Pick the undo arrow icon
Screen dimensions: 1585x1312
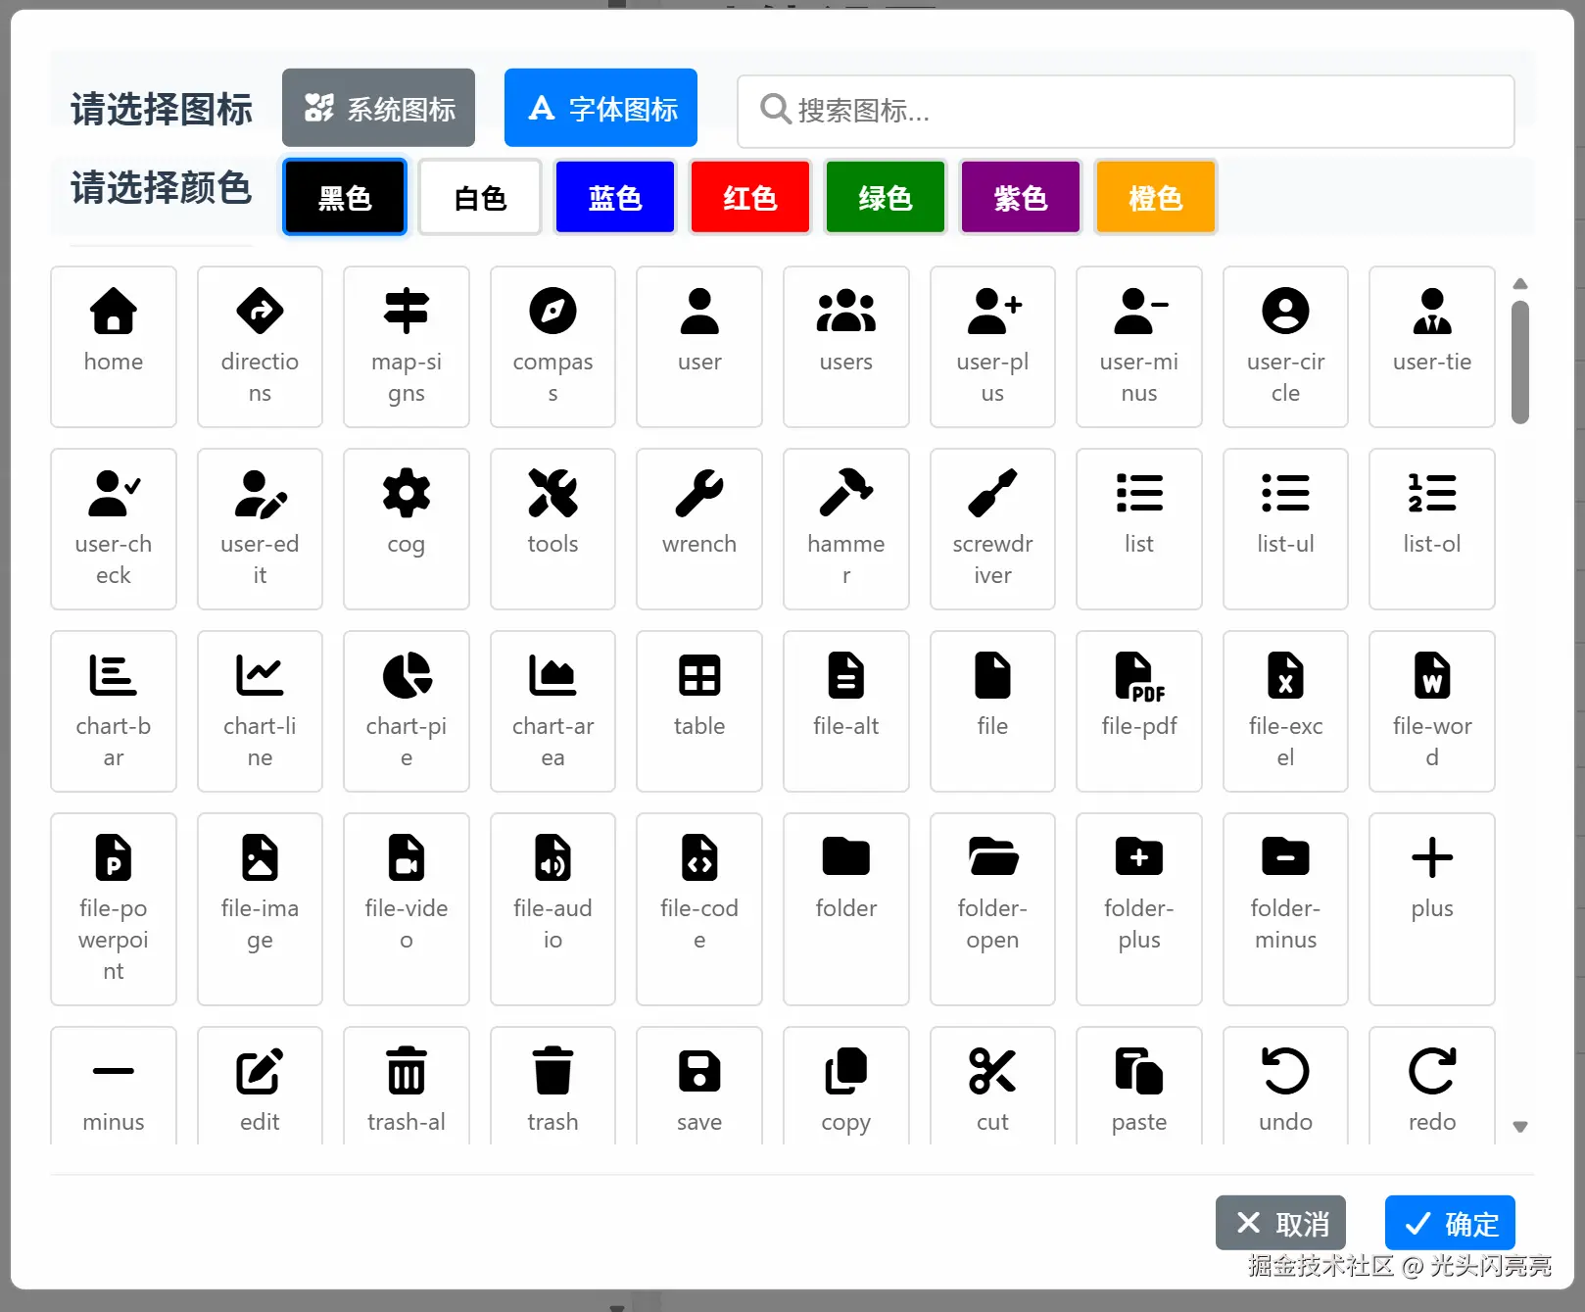point(1285,1086)
